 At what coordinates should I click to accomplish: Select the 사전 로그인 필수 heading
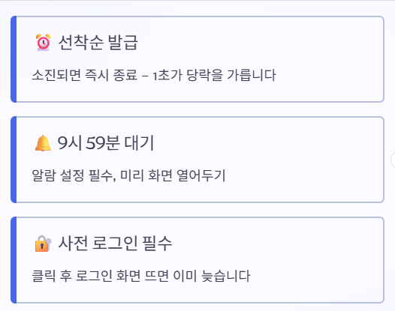[115, 244]
